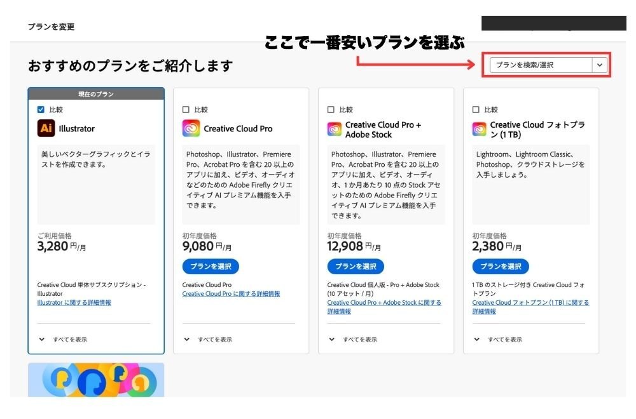Click the おすすめのプランをご紹介します heading
Screen dimensions: 636x419
pos(130,65)
